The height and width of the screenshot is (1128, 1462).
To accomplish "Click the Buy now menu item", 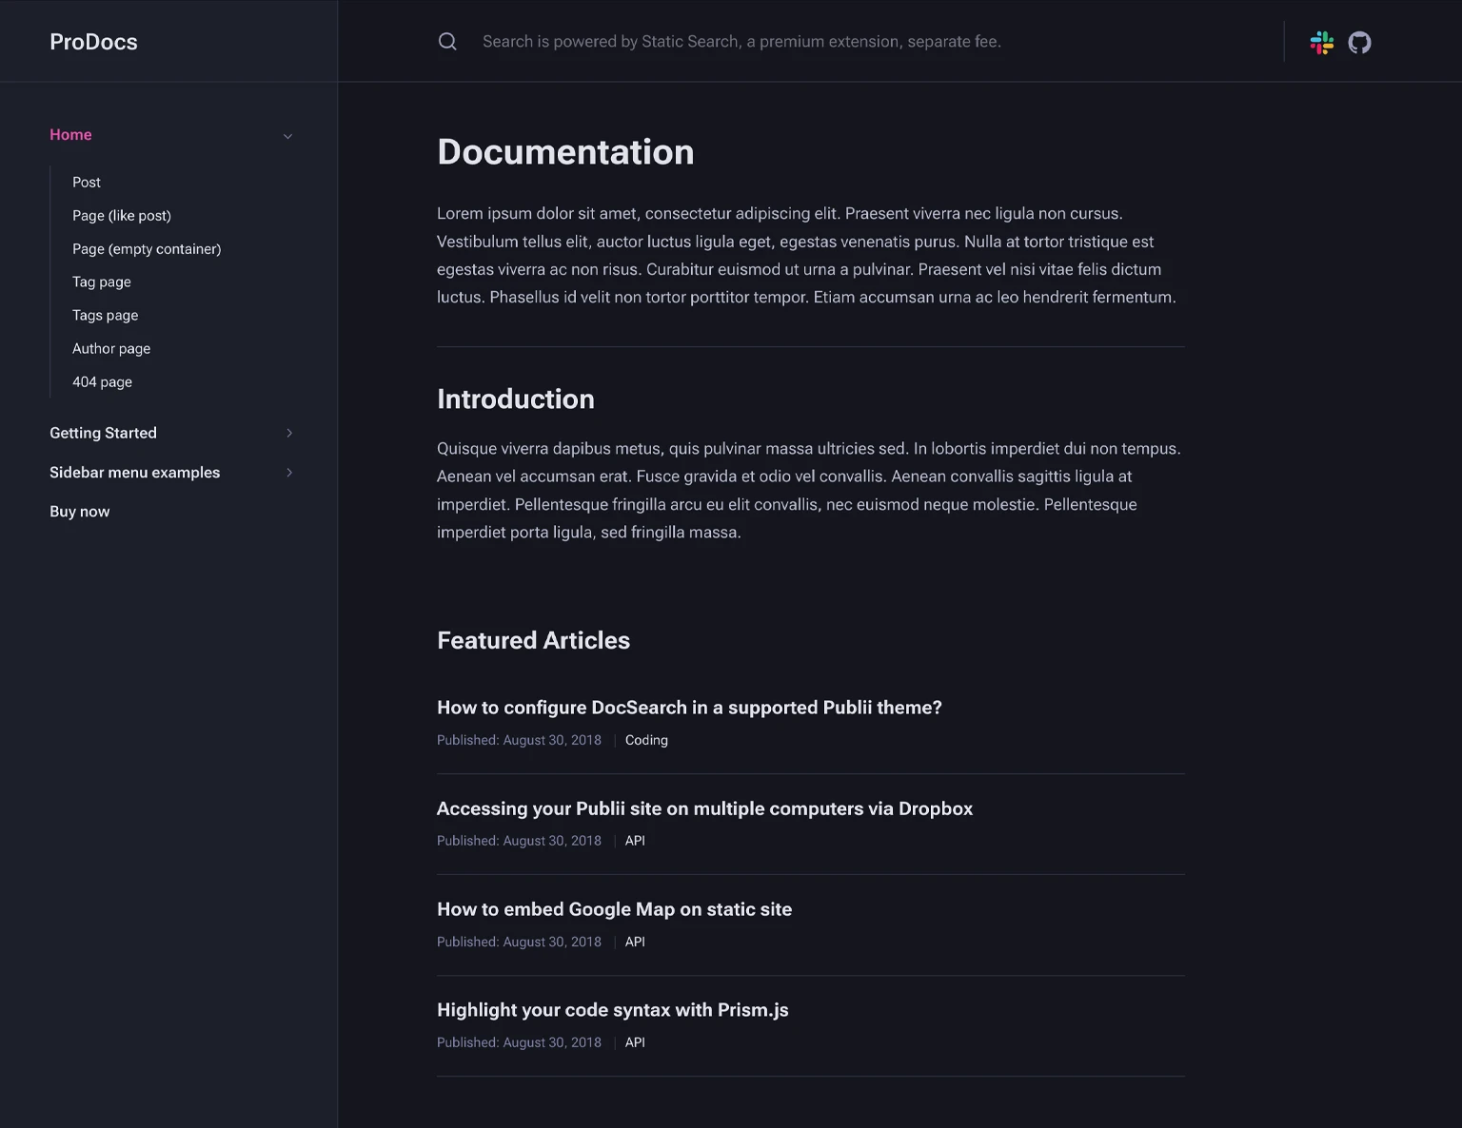I will pyautogui.click(x=79, y=511).
